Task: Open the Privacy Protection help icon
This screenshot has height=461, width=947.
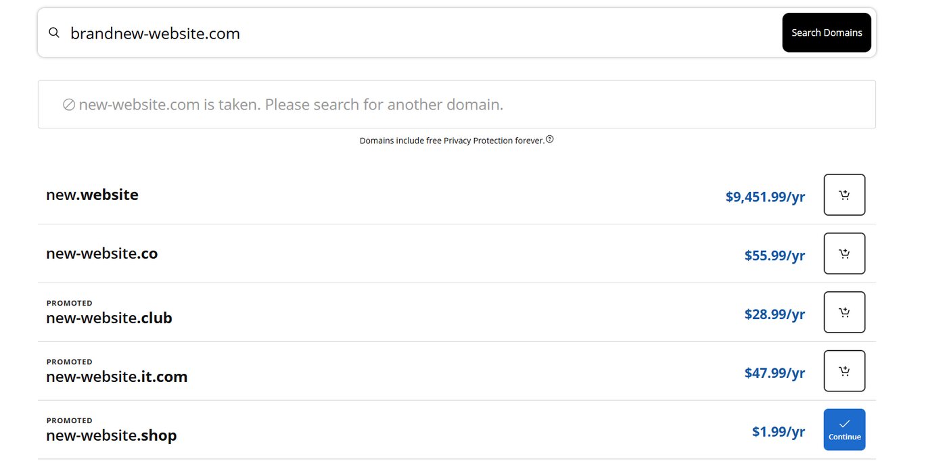Action: point(550,139)
